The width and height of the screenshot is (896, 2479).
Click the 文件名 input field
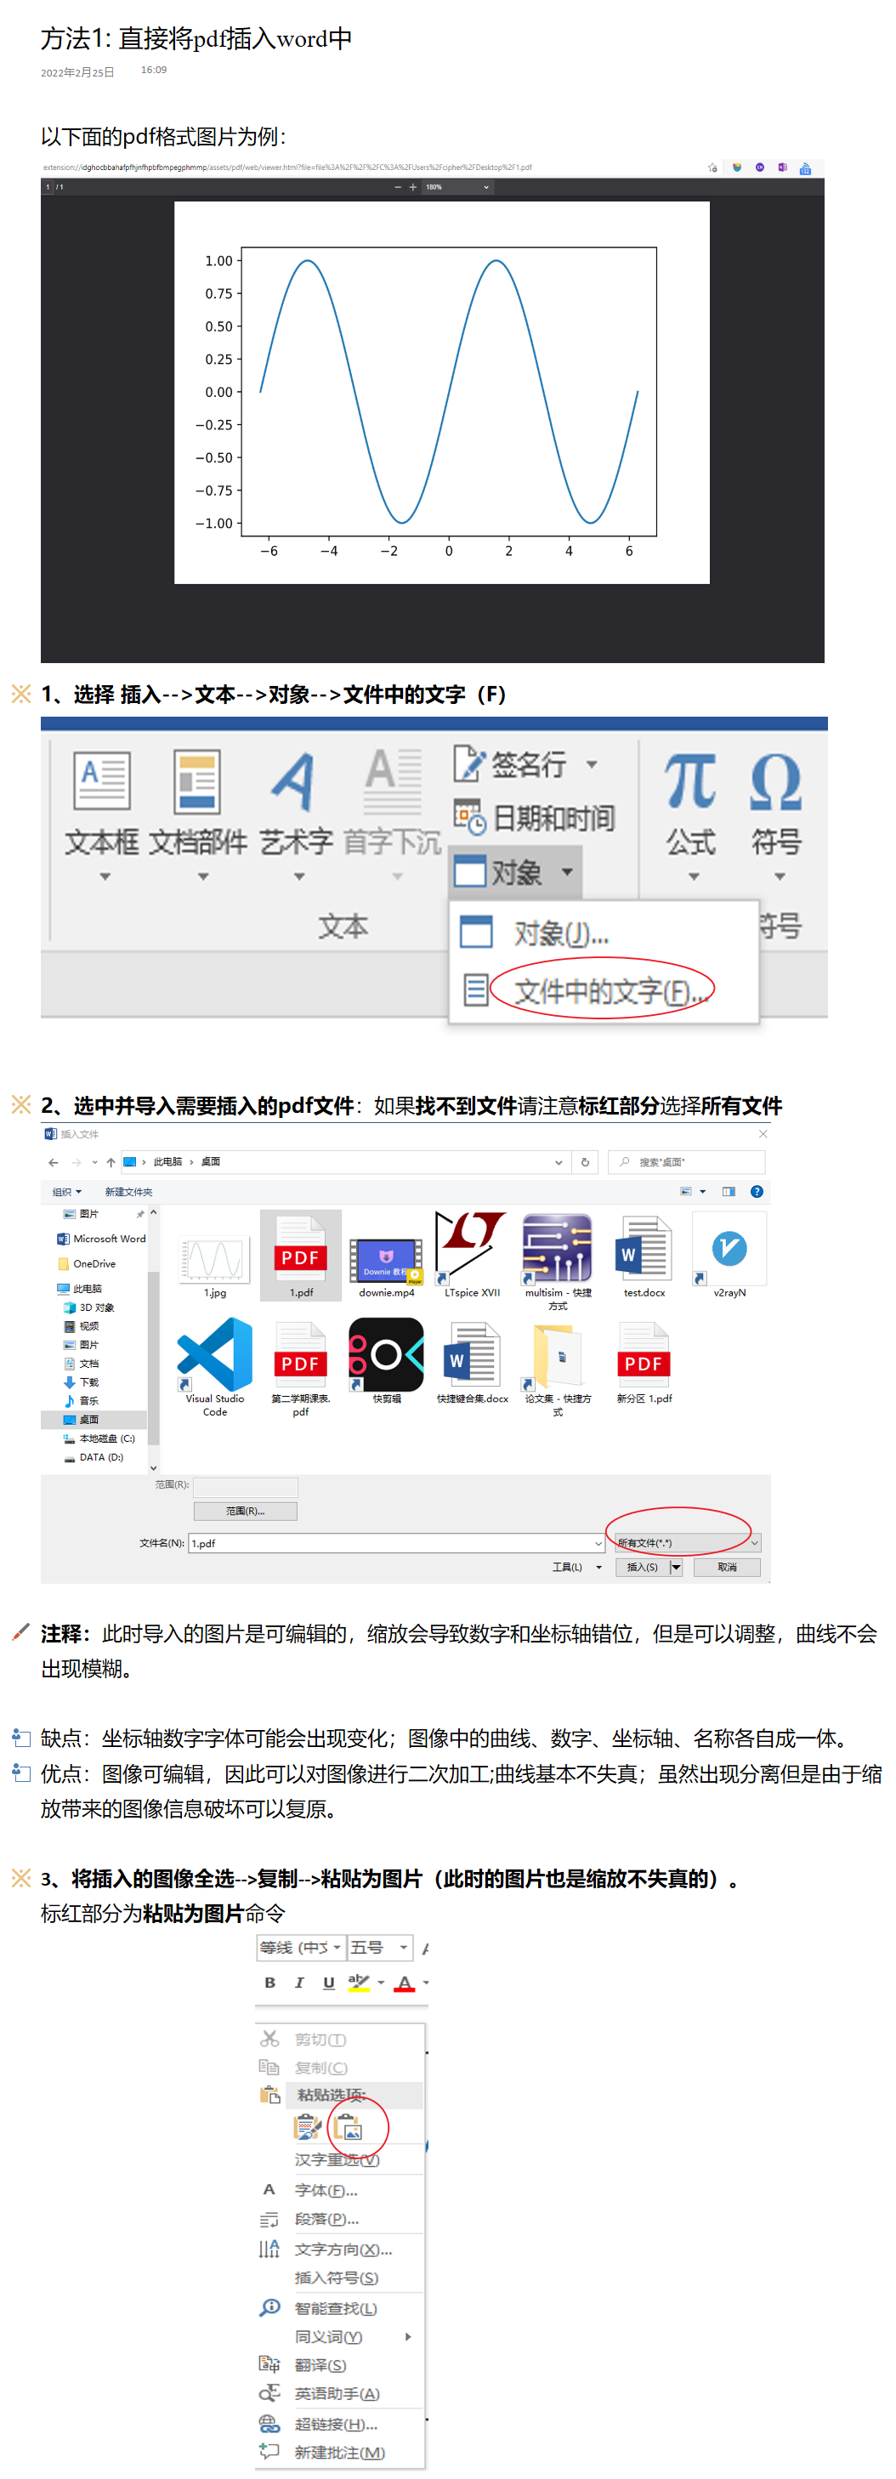[396, 1543]
